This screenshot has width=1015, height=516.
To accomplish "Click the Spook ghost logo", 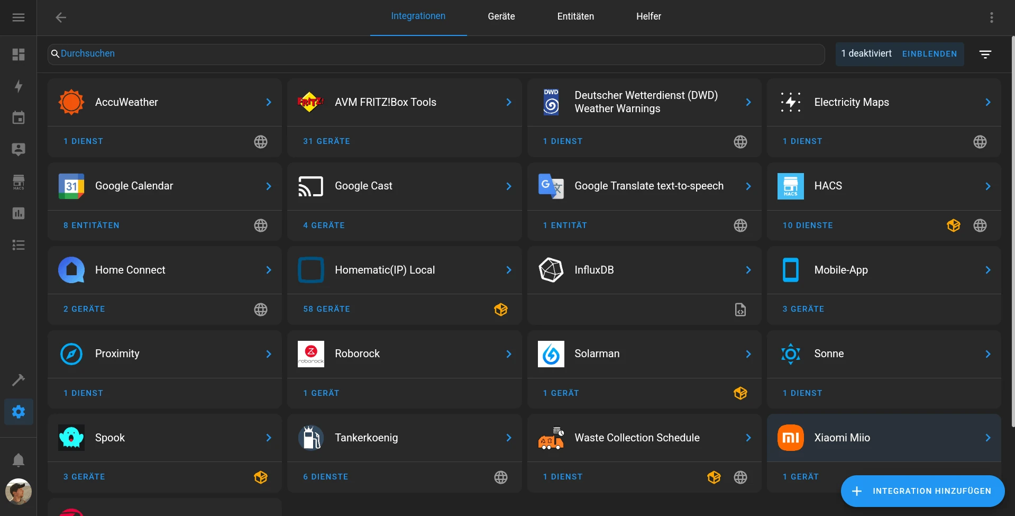I will (71, 438).
